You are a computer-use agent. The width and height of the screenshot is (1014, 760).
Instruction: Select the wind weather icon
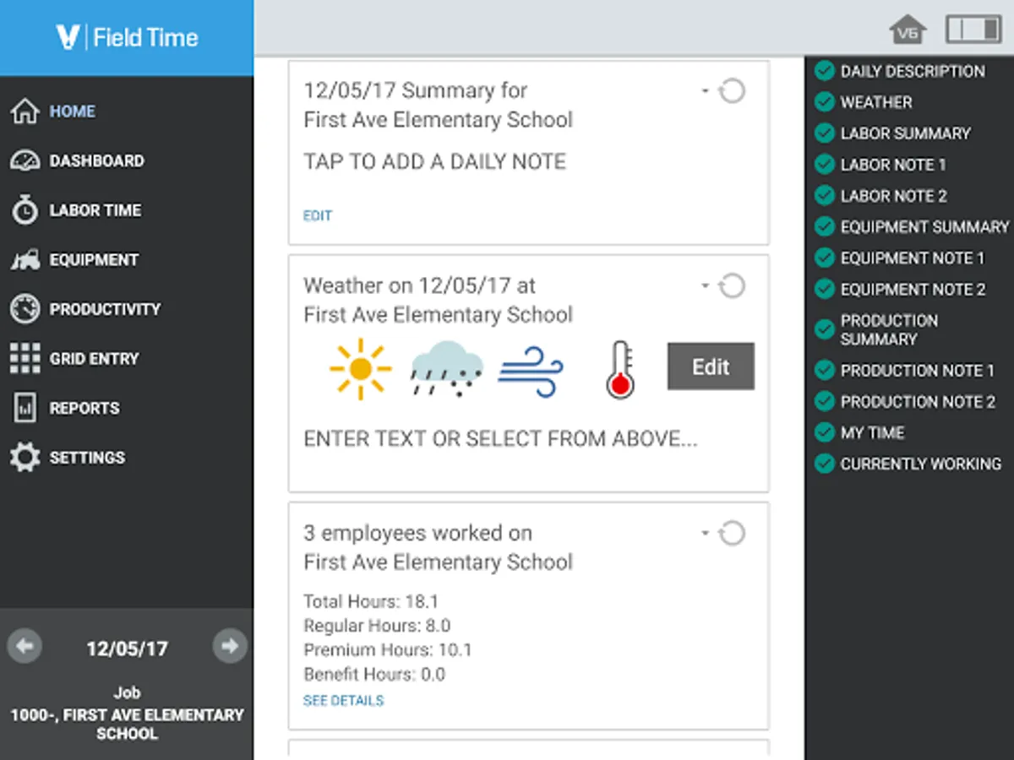(x=531, y=373)
